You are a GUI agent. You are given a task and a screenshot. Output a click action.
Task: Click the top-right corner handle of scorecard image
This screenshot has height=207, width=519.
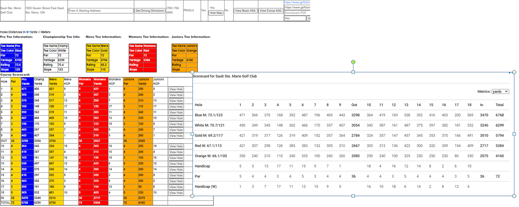tap(514, 72)
